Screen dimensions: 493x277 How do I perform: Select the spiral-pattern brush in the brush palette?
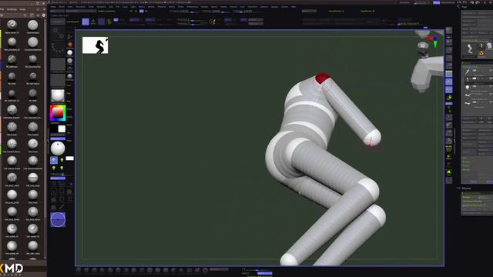tap(12, 25)
